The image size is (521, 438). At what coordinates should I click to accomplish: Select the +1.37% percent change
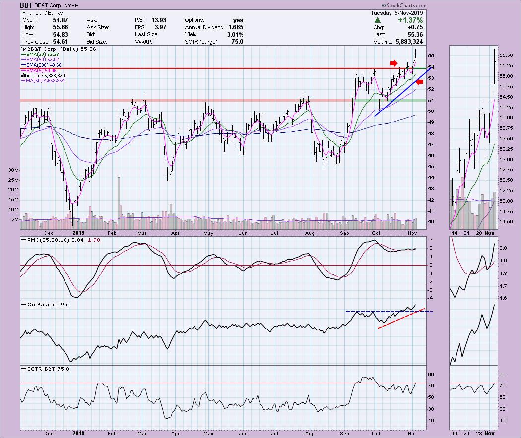click(410, 20)
